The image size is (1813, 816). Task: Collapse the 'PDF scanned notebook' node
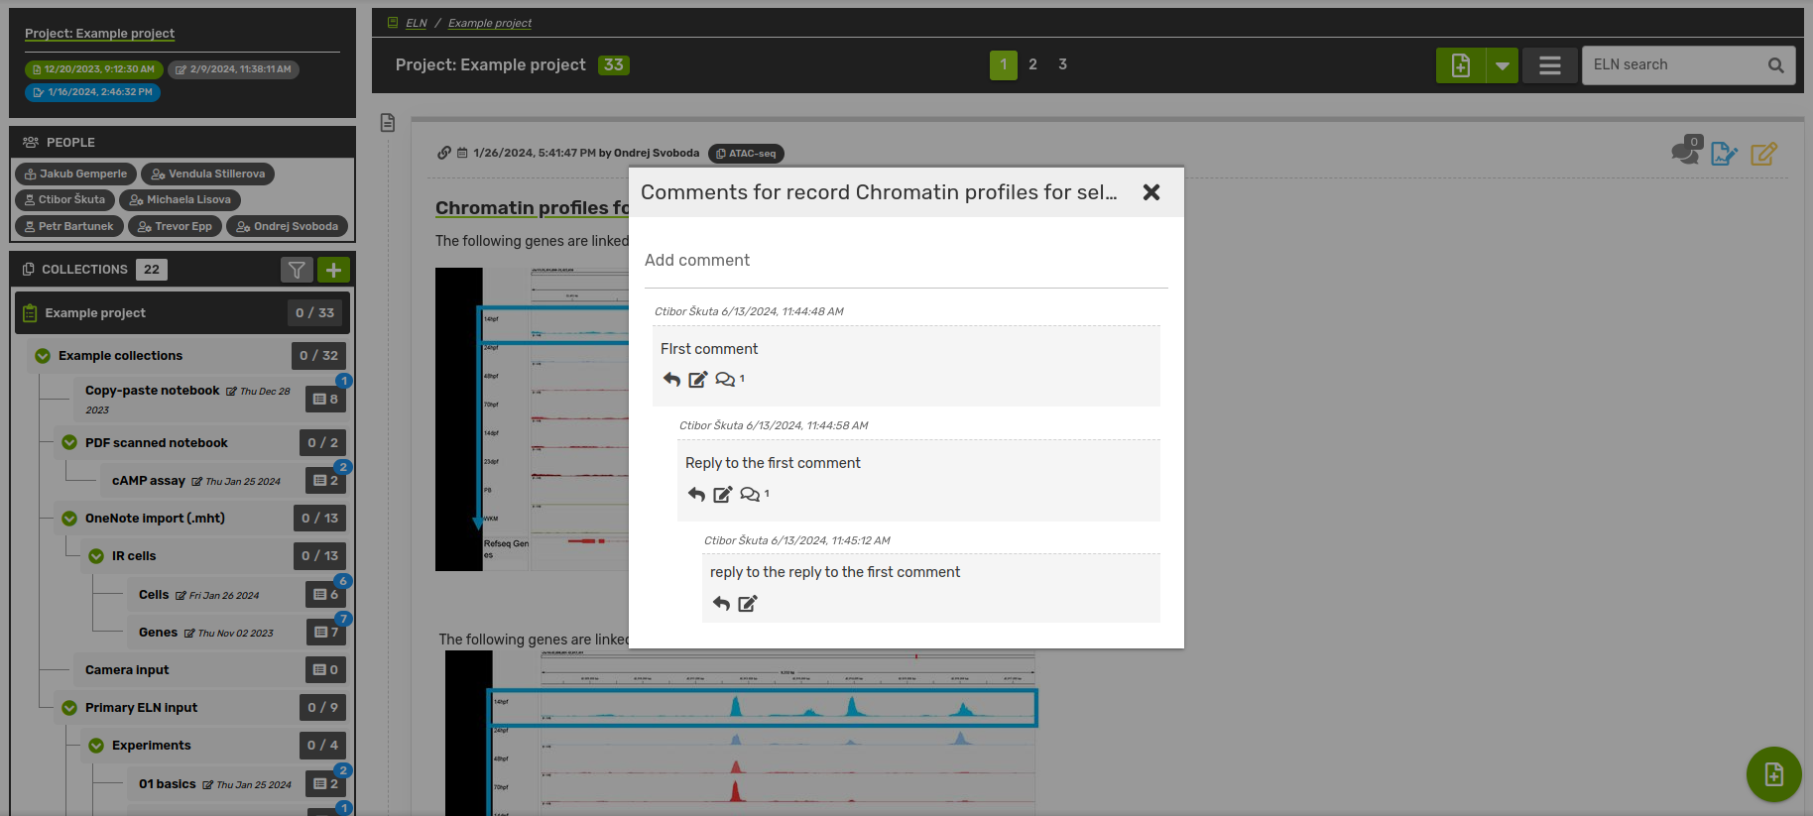point(69,443)
